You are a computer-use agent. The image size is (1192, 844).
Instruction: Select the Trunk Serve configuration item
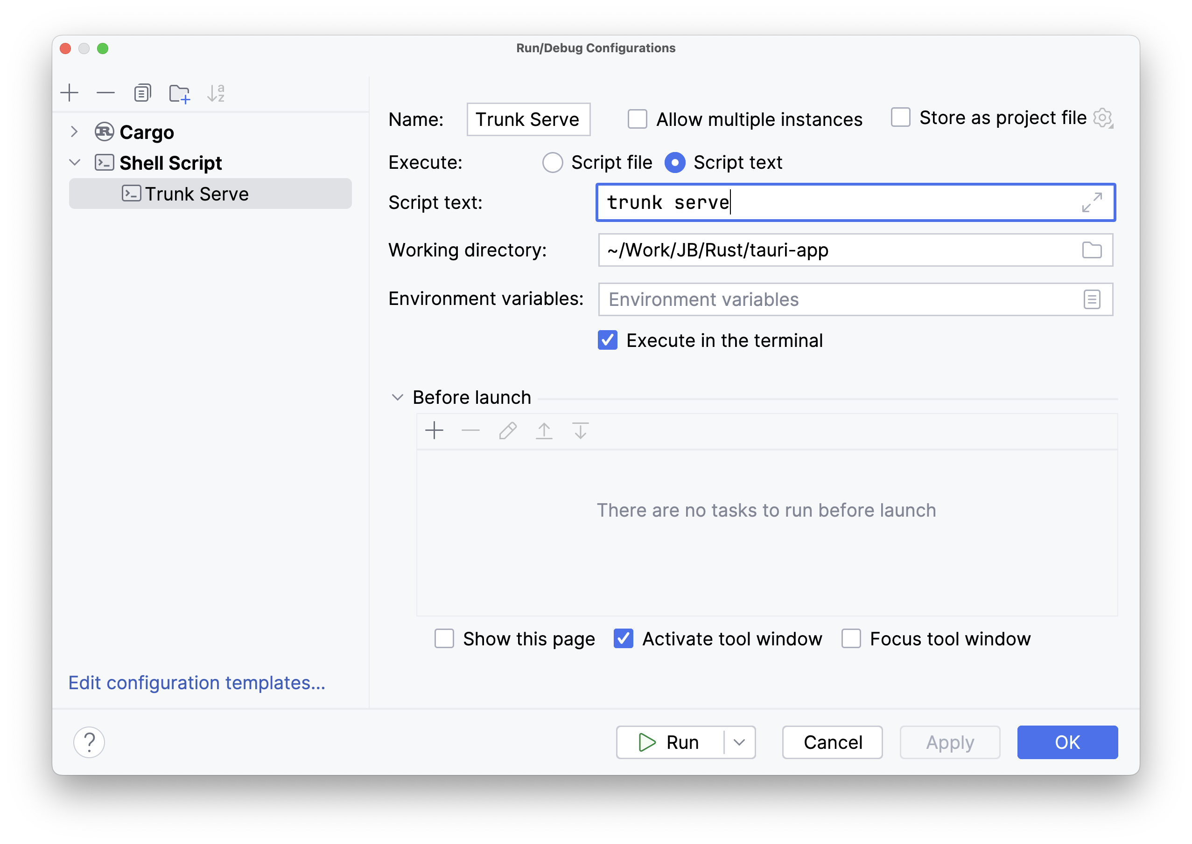(196, 194)
